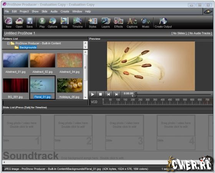The image size is (215, 173).
Task: Open the Music toolbar icon
Action: (146, 23)
